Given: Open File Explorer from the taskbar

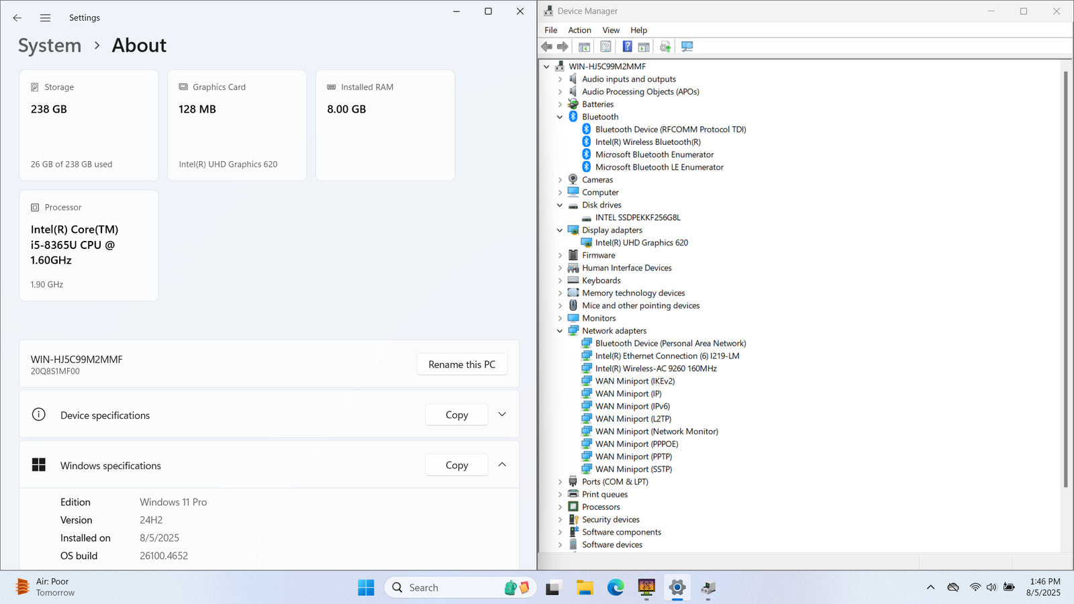Looking at the screenshot, I should (x=584, y=588).
